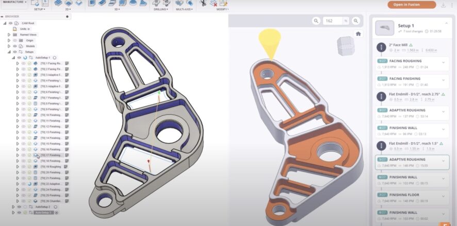
Task: Toggle visibility eye of CAM Root
Action: pos(11,23)
